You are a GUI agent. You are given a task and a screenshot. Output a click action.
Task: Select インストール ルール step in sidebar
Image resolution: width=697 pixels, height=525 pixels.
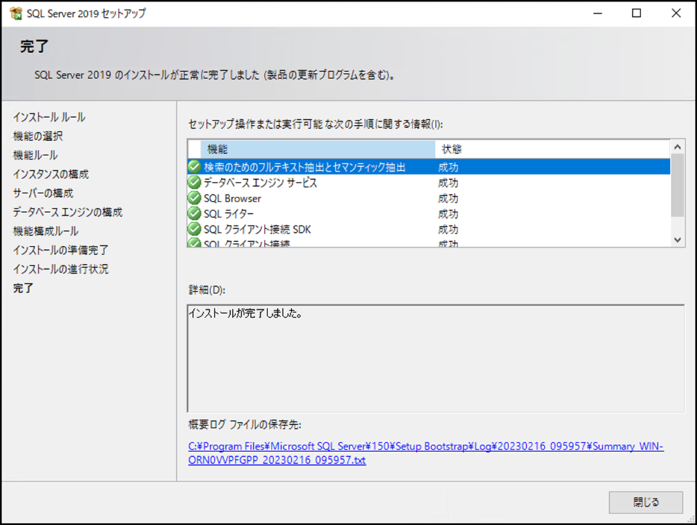[49, 117]
